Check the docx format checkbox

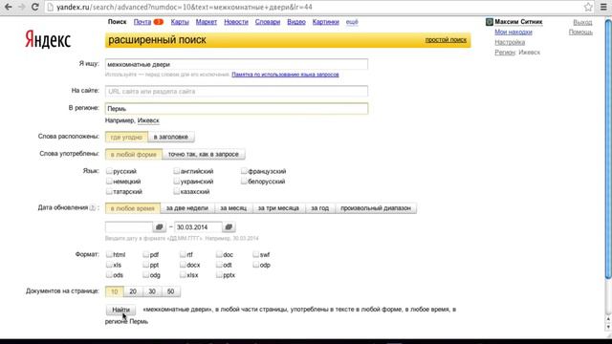[x=183, y=265]
